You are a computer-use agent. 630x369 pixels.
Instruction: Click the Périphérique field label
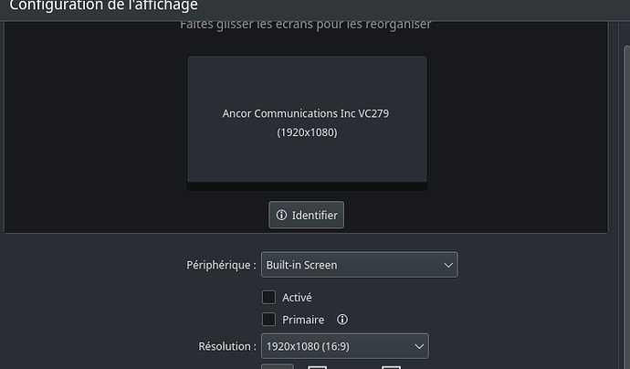(221, 265)
